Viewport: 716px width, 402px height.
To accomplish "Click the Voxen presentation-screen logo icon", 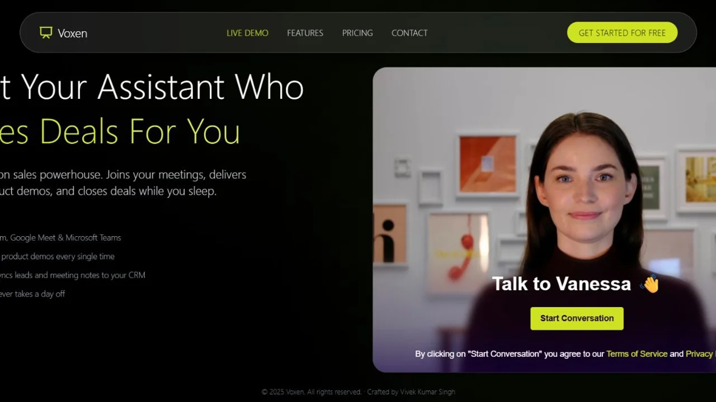I will pos(46,32).
